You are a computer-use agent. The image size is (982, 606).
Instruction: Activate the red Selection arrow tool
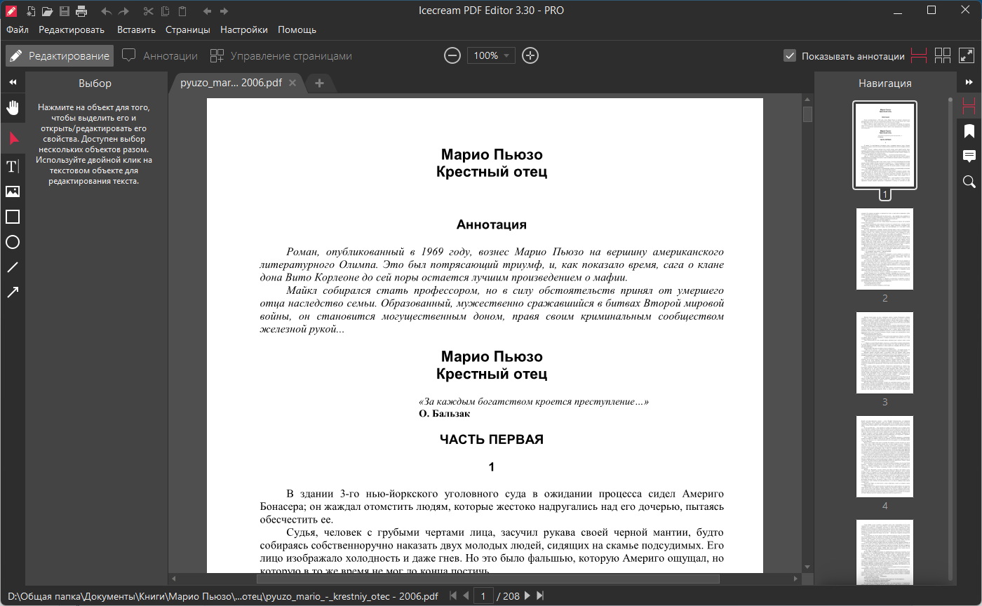pyautogui.click(x=13, y=138)
